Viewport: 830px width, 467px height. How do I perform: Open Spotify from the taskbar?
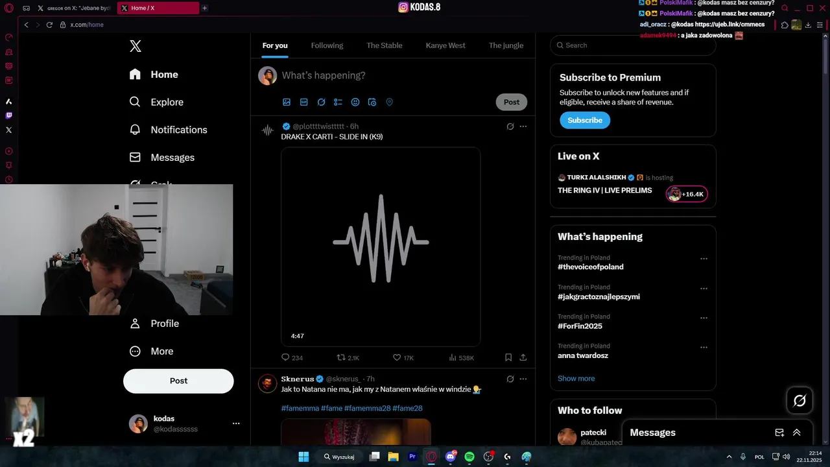[x=469, y=457]
